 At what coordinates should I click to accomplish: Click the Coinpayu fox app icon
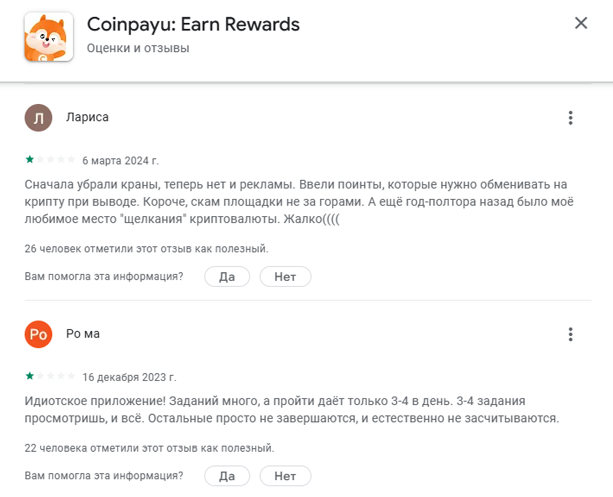click(49, 36)
